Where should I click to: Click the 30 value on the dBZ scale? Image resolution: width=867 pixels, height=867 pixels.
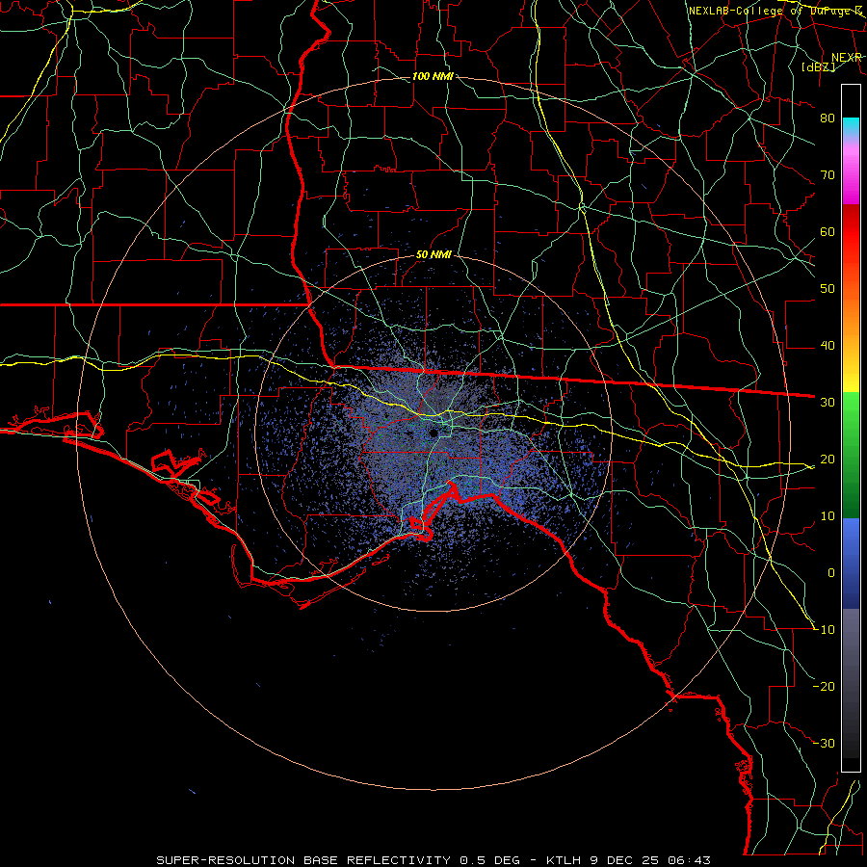tap(828, 403)
